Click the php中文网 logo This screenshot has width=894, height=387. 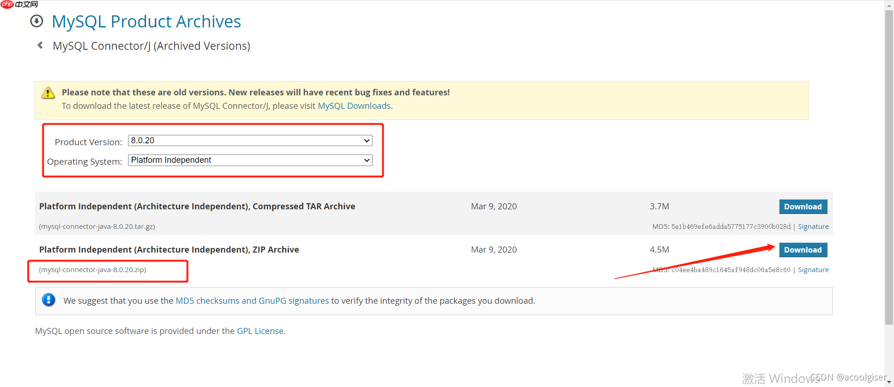(20, 4)
